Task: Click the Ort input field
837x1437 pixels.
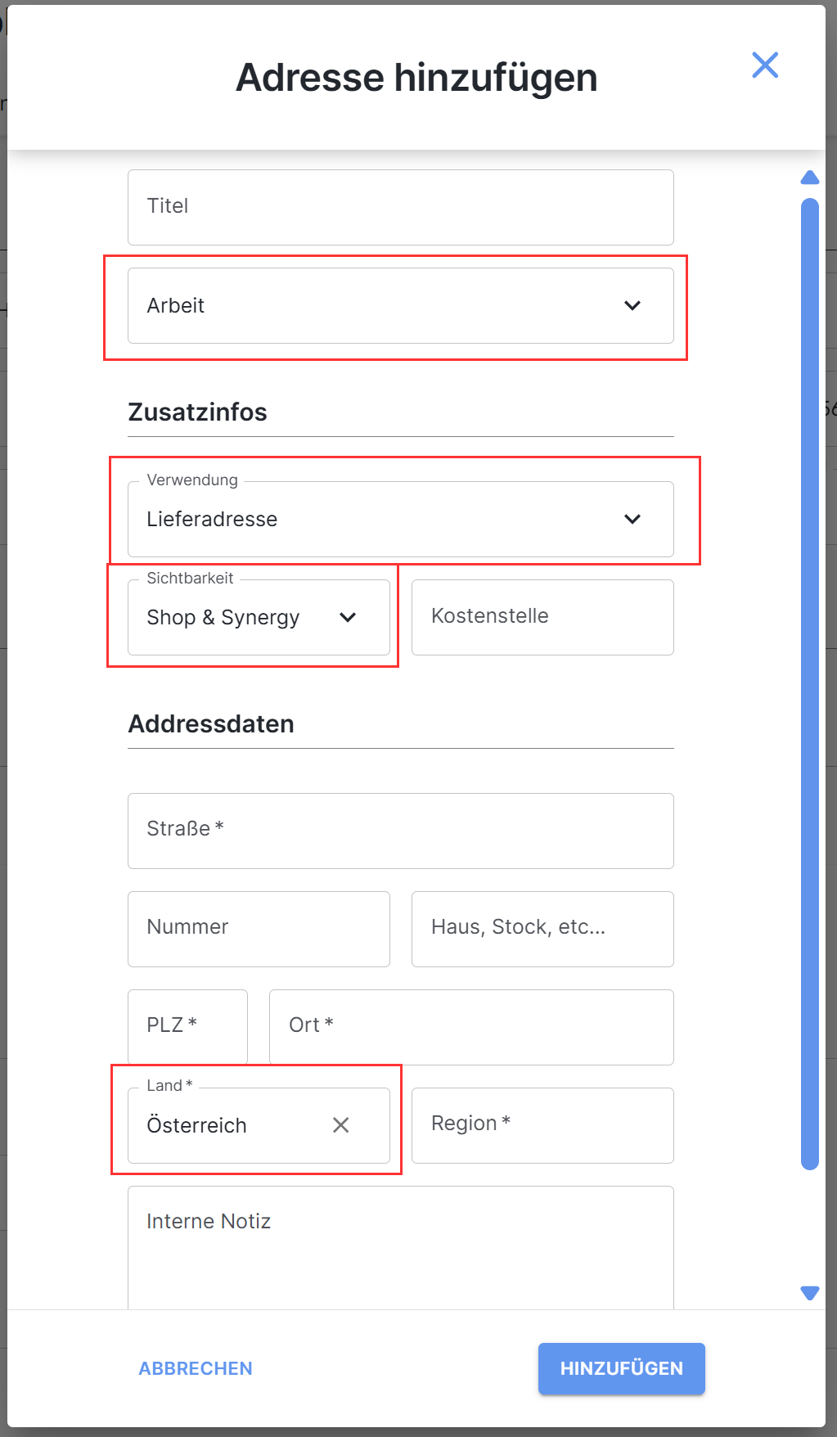Action: tap(470, 1027)
